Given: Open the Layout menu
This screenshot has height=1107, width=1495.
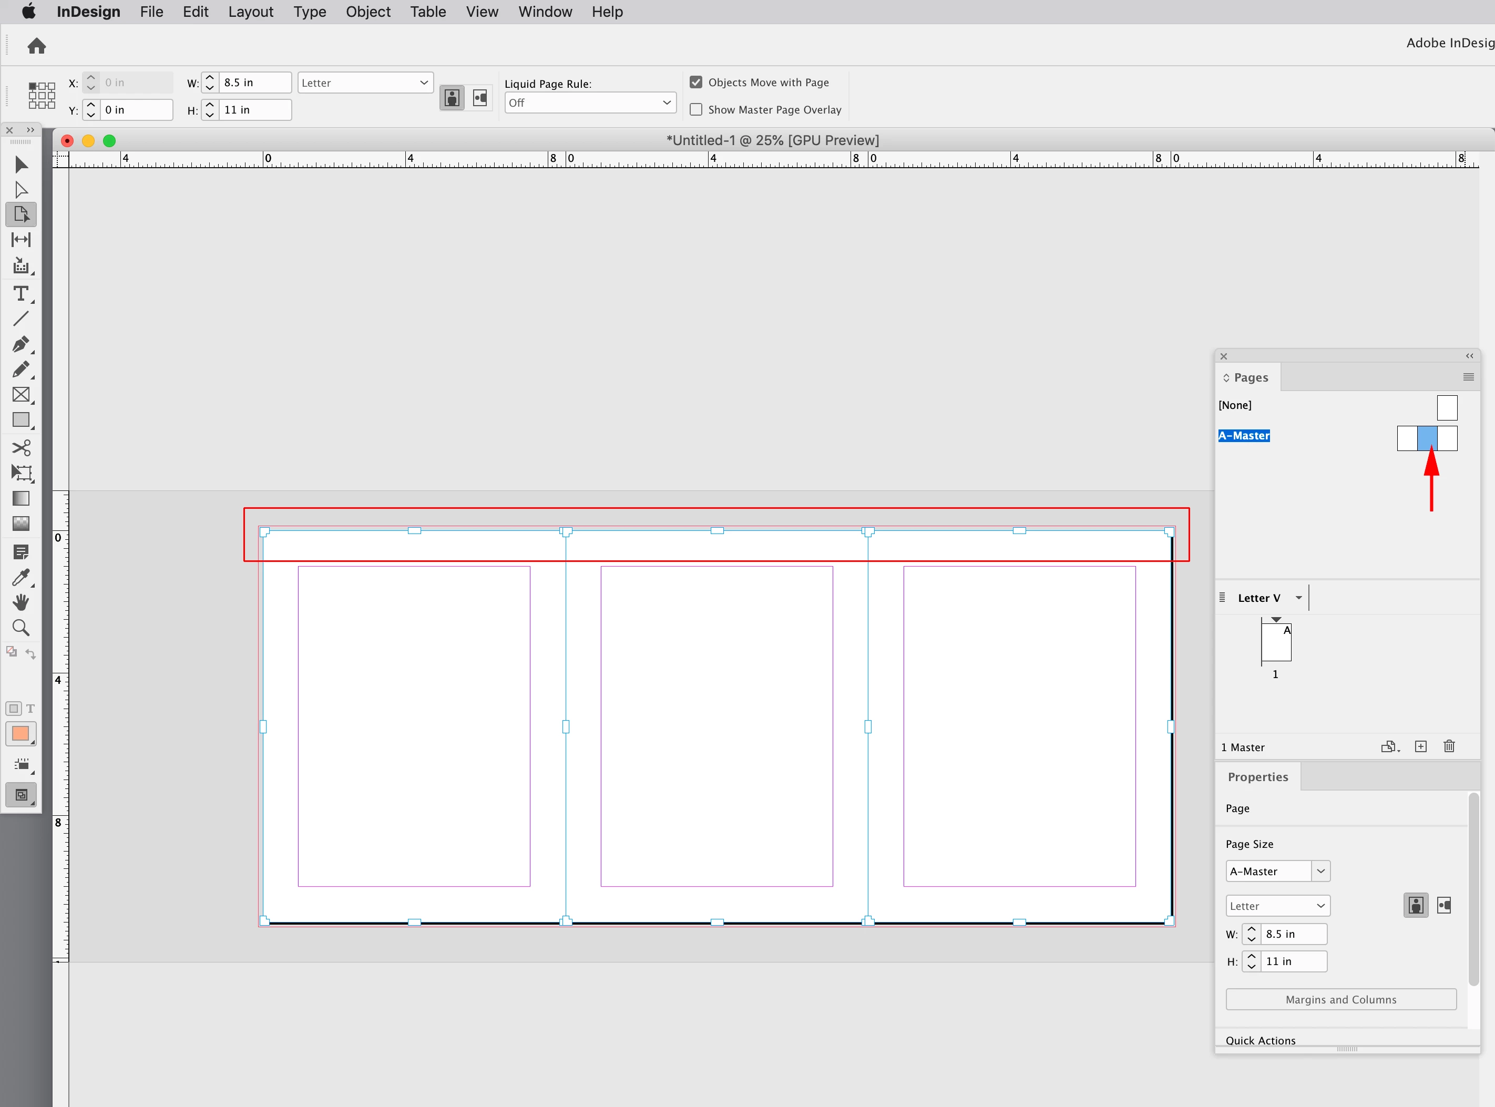Looking at the screenshot, I should [x=251, y=12].
